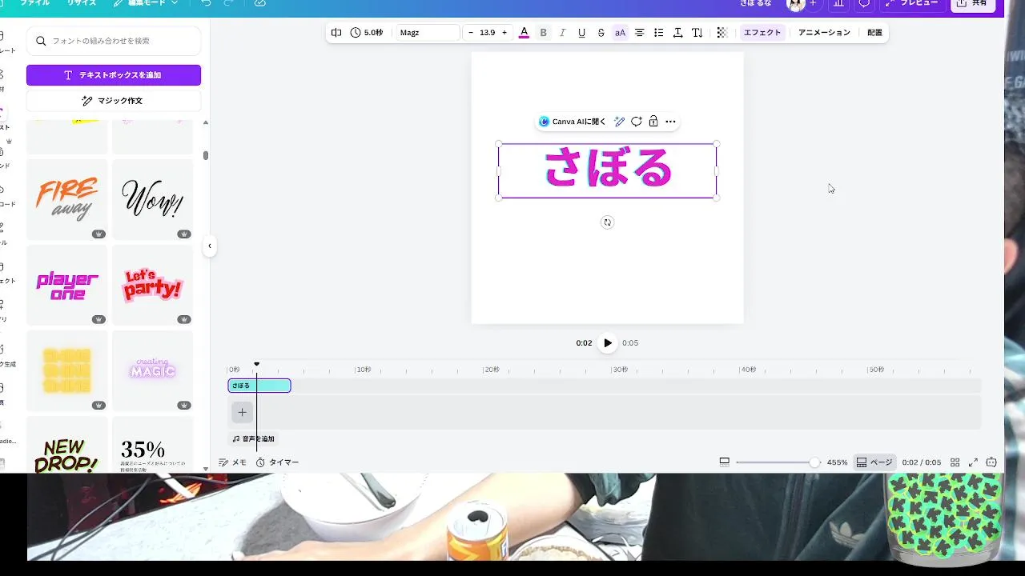The width and height of the screenshot is (1025, 576).
Task: Click the font combination search field
Action: [114, 41]
